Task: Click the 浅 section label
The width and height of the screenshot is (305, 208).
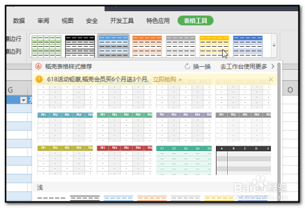Action: 40,188
